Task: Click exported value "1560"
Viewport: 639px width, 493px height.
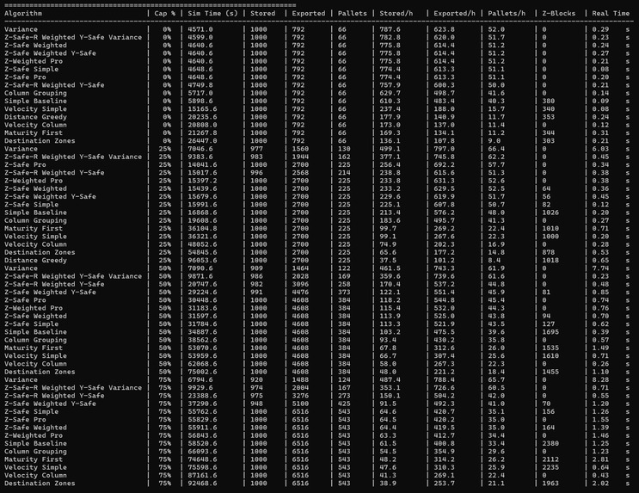Action: coord(300,149)
